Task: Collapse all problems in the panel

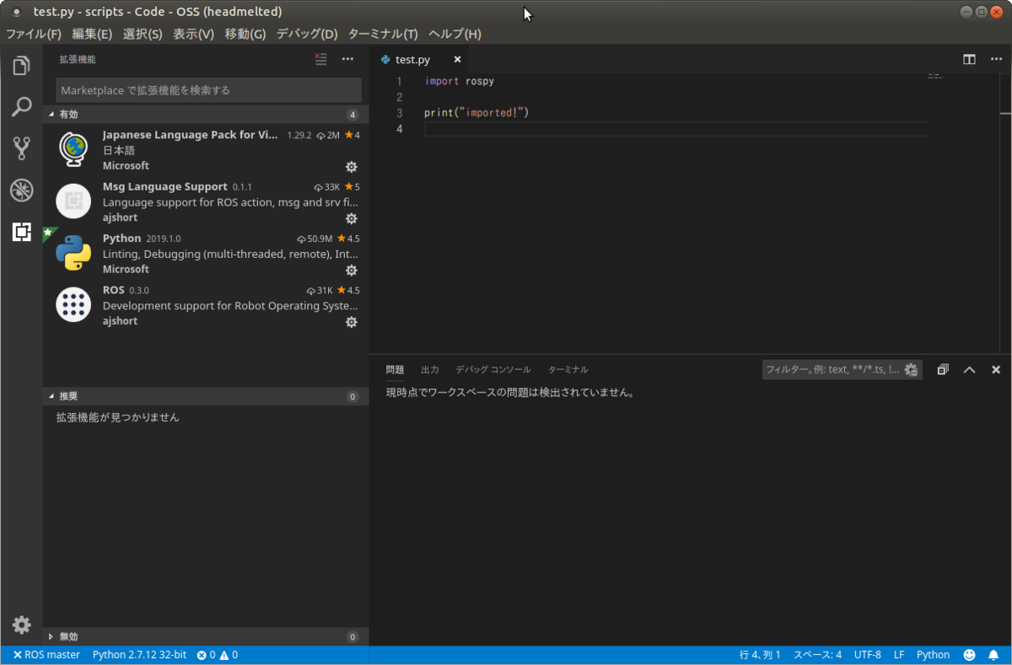Action: (943, 369)
